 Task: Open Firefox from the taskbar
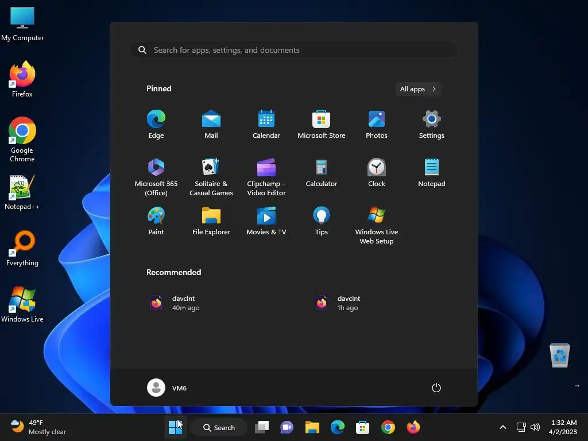tap(413, 427)
